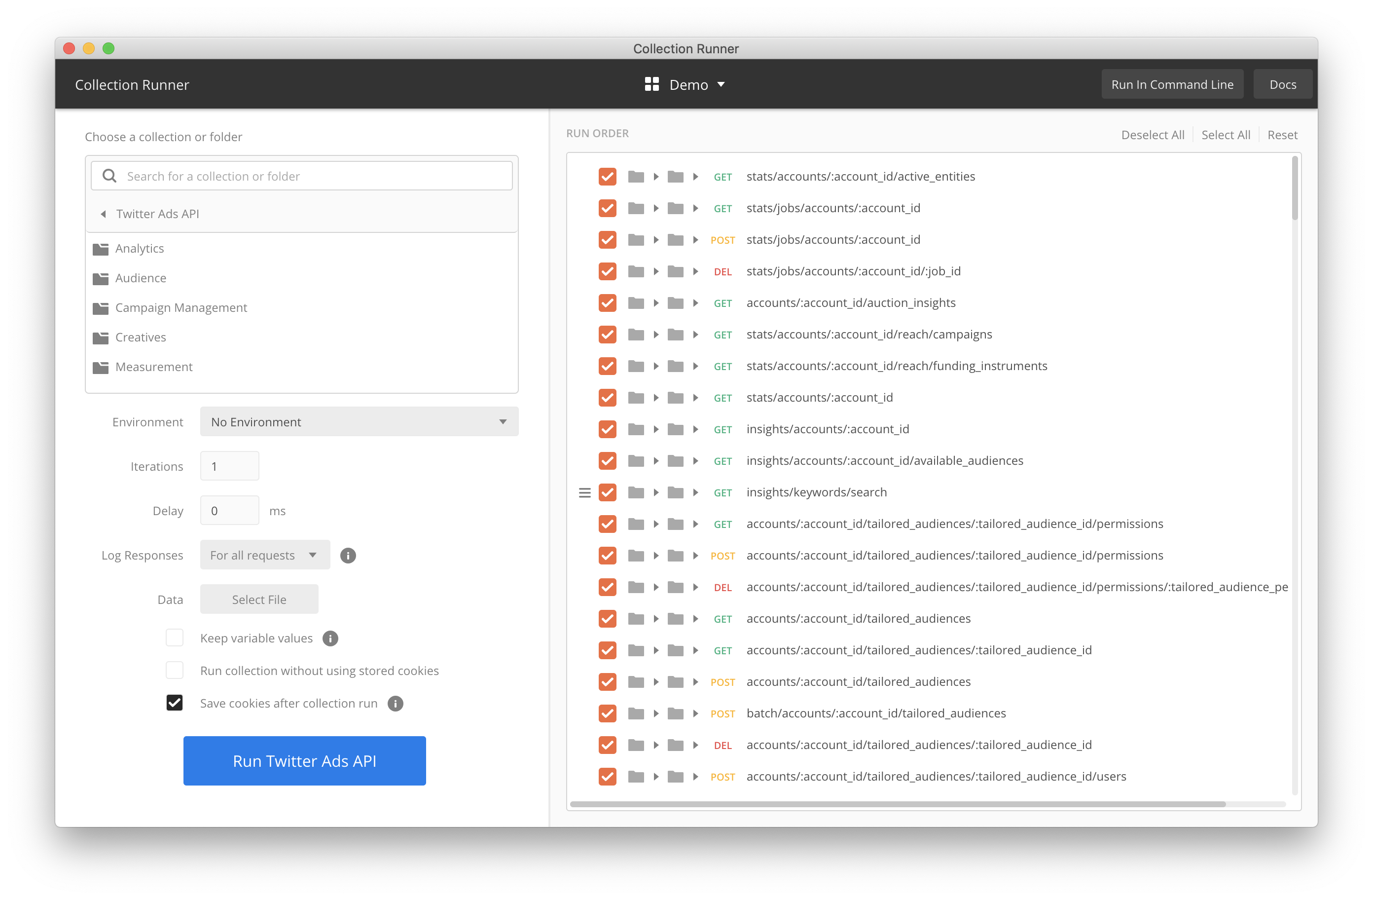Open the For all requests dropdown
This screenshot has width=1373, height=900.
click(264, 555)
